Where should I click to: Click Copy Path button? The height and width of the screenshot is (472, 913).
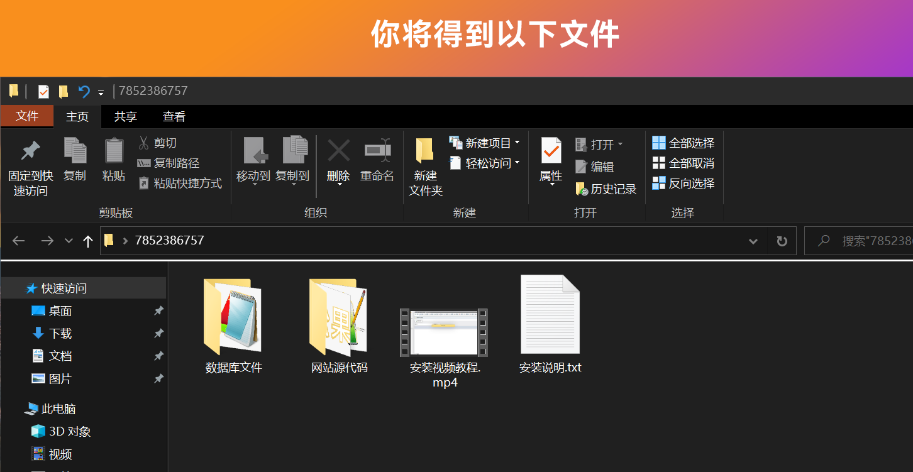(169, 163)
